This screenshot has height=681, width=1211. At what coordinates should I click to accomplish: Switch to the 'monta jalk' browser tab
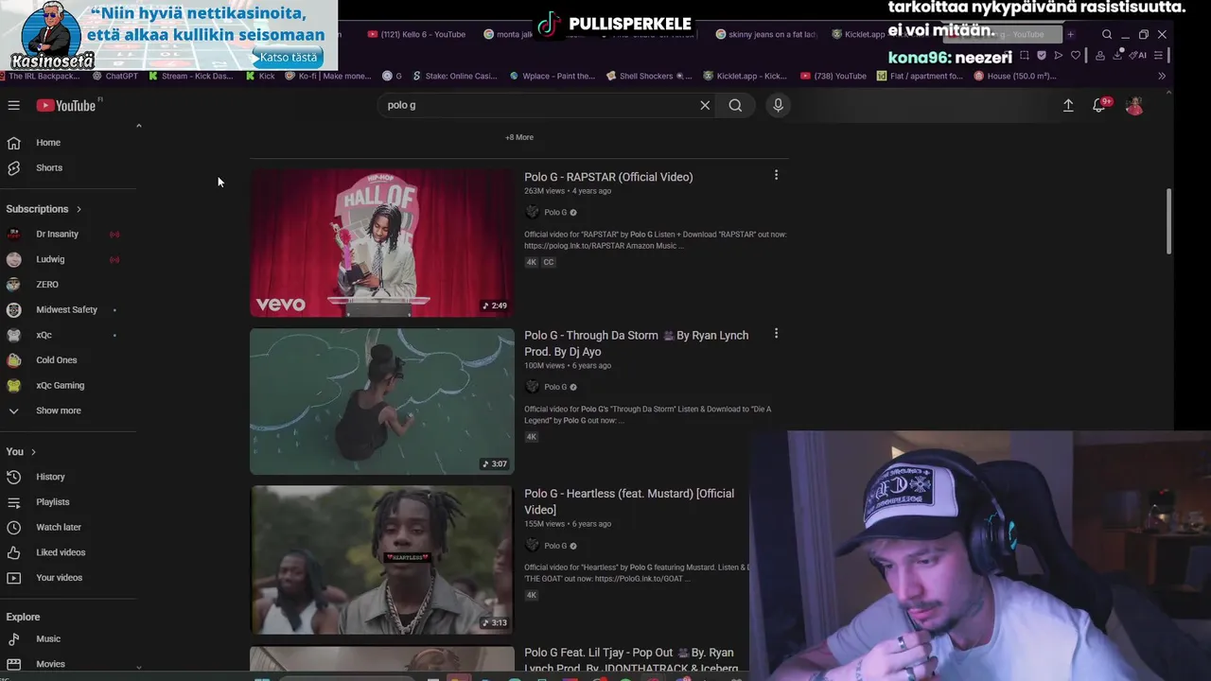(508, 34)
